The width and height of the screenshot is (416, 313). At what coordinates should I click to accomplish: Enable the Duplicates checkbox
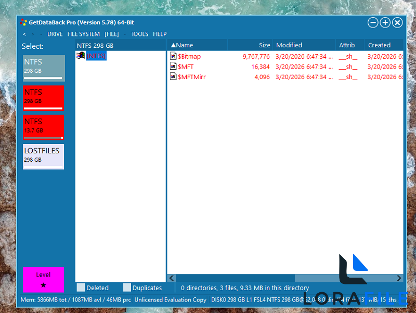[127, 287]
